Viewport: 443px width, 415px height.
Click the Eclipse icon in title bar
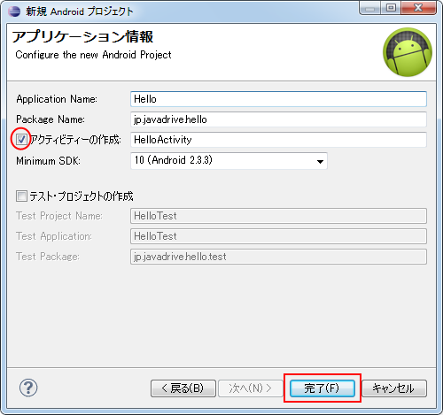tap(14, 12)
